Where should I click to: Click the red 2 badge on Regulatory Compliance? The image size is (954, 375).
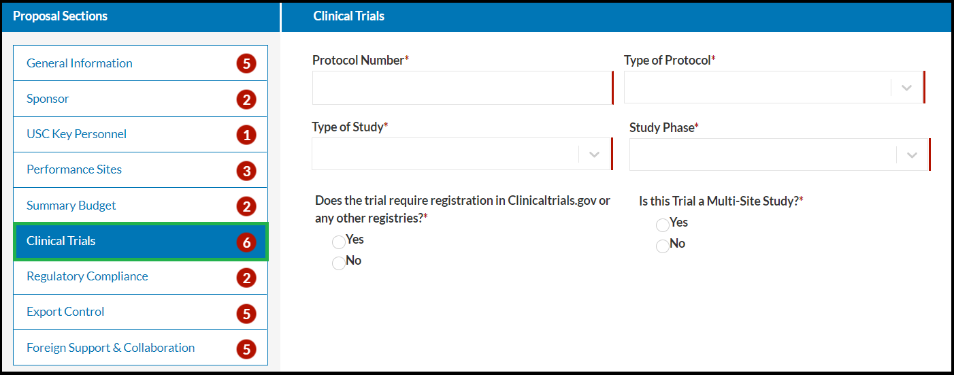pyautogui.click(x=246, y=278)
